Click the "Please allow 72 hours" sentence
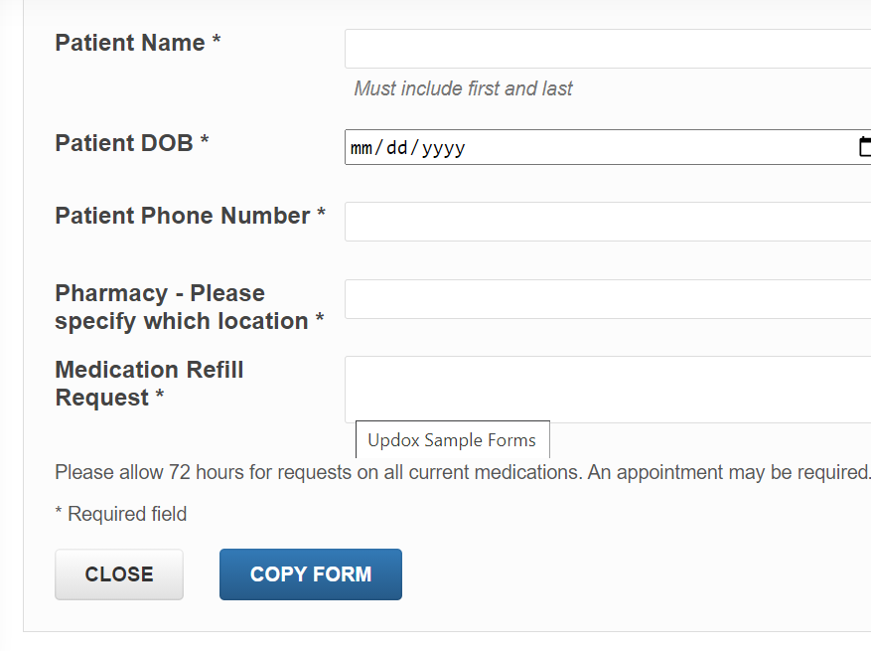Screen dimensions: 871x651 coord(318,472)
